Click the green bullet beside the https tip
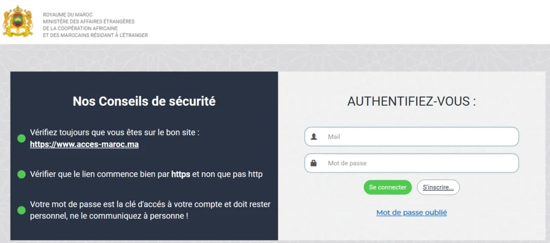This screenshot has width=550, height=243. click(21, 174)
